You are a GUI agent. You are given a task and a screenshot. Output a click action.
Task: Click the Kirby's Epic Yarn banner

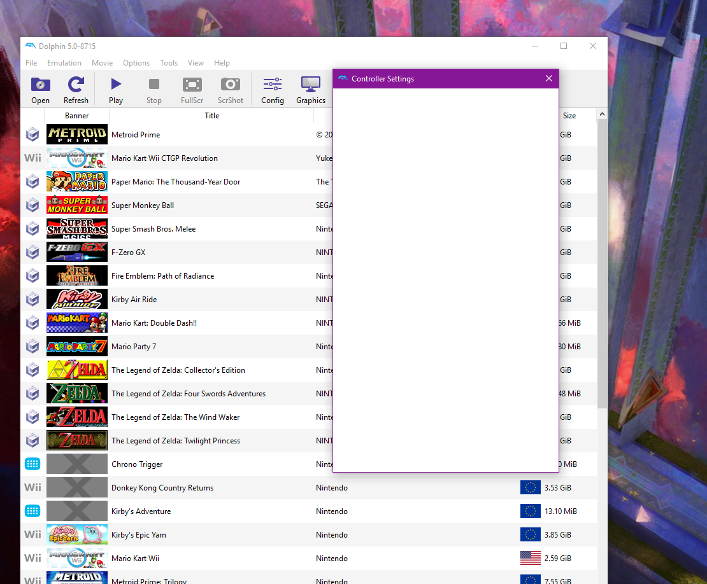(77, 534)
